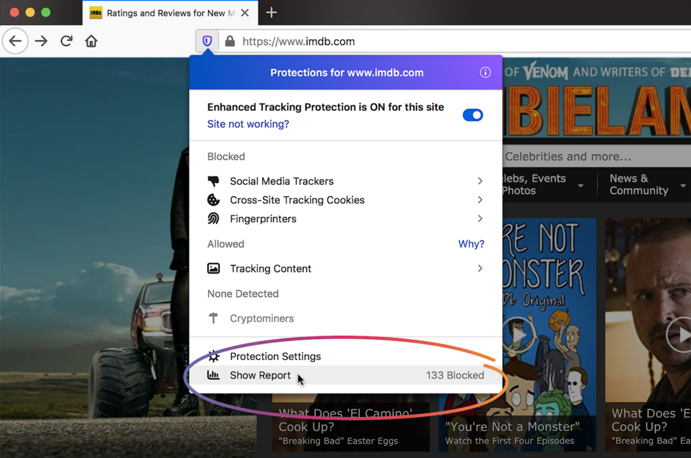Select Show Report entry

pos(260,375)
